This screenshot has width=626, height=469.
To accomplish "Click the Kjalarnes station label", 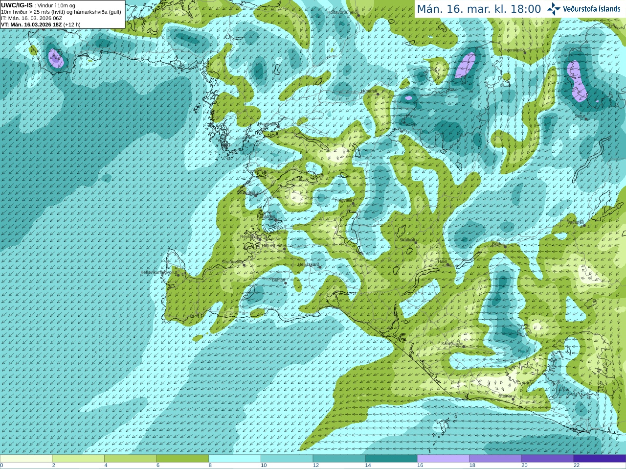I will tap(266, 216).
